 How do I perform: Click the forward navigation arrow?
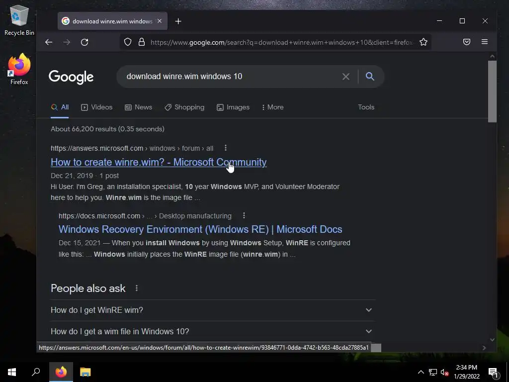[x=67, y=42]
